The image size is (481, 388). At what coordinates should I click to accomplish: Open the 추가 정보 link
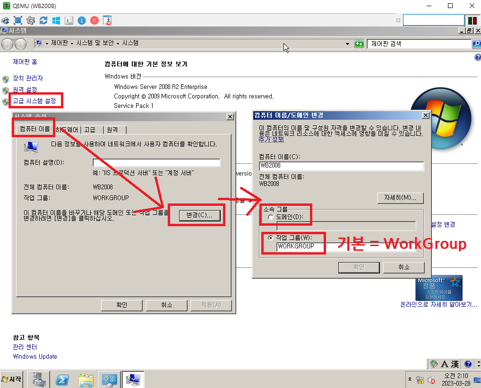[x=271, y=139]
